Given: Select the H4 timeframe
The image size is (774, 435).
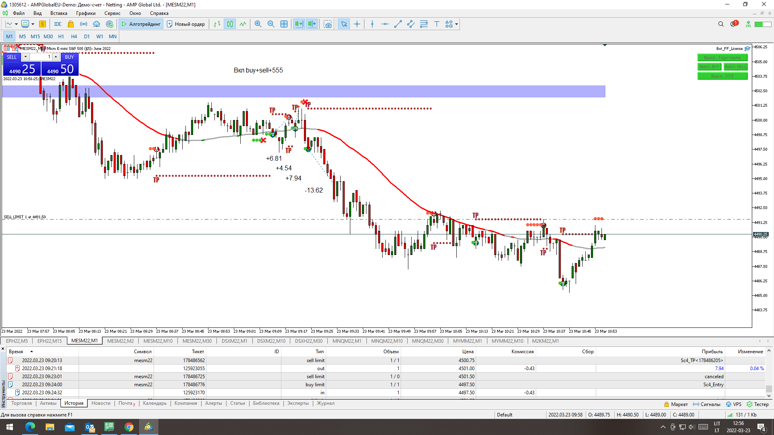Looking at the screenshot, I should [x=74, y=36].
